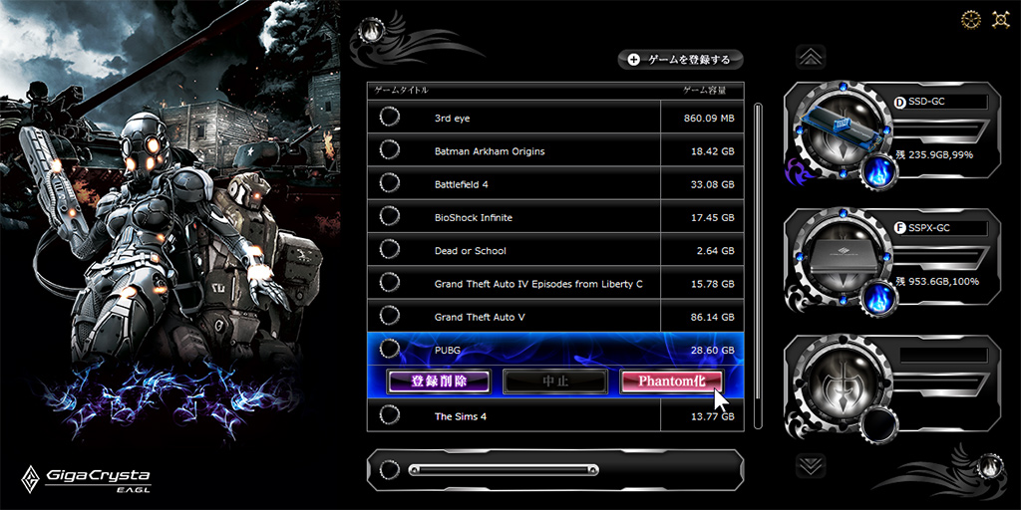Image resolution: width=1021 pixels, height=510 pixels.
Task: Click the ゲームタイトル column header
Action: click(x=402, y=91)
